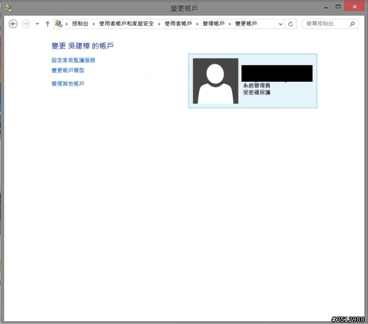Expand arrow after 控制台 breadcrumb
The width and height of the screenshot is (368, 324).
click(94, 24)
